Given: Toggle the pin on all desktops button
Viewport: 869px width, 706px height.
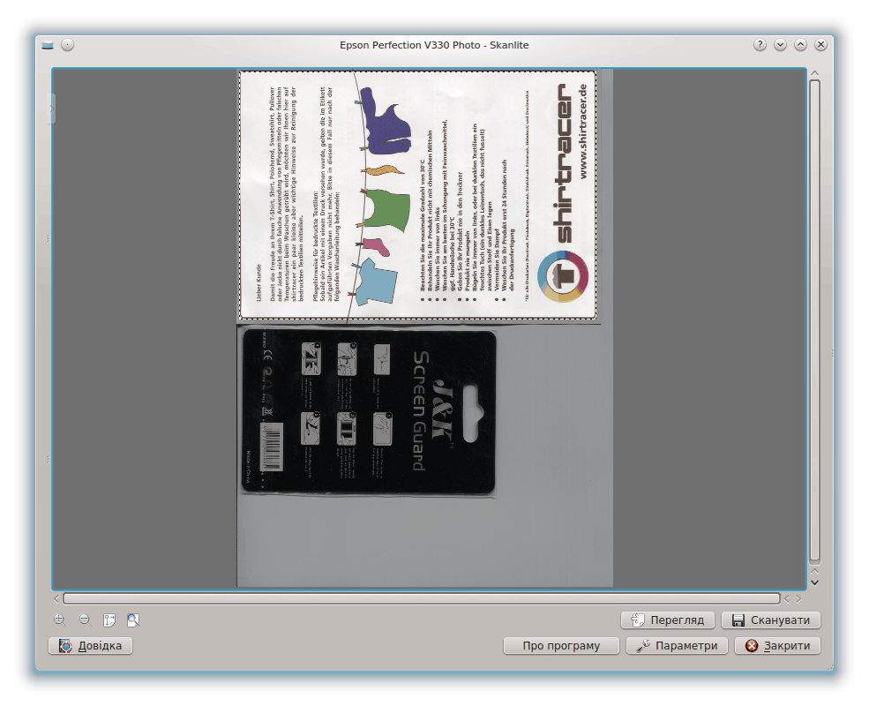Looking at the screenshot, I should point(68,45).
